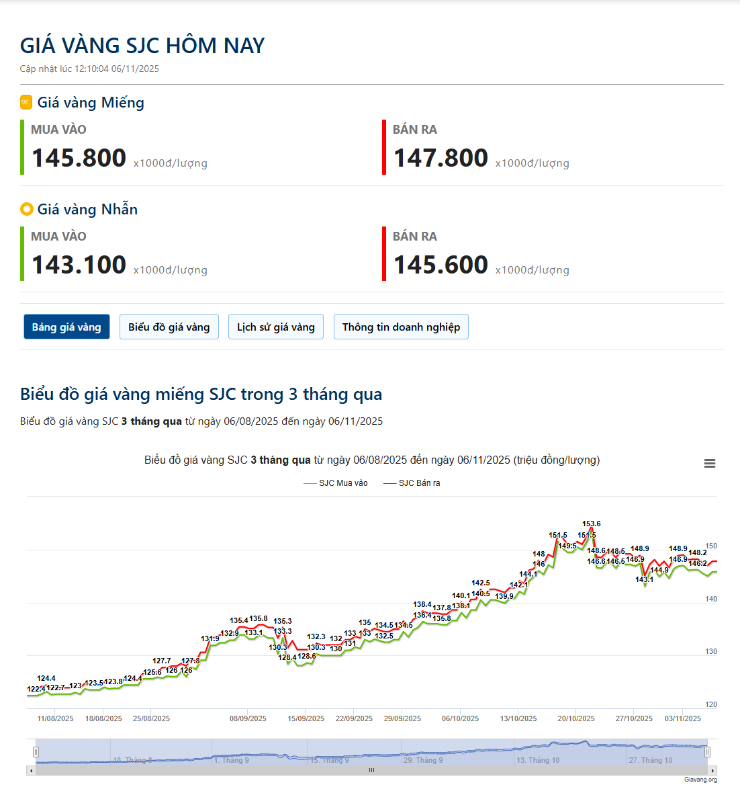The image size is (740, 789).
Task: Click the chart scrollbar right arrow
Action: pyautogui.click(x=712, y=770)
